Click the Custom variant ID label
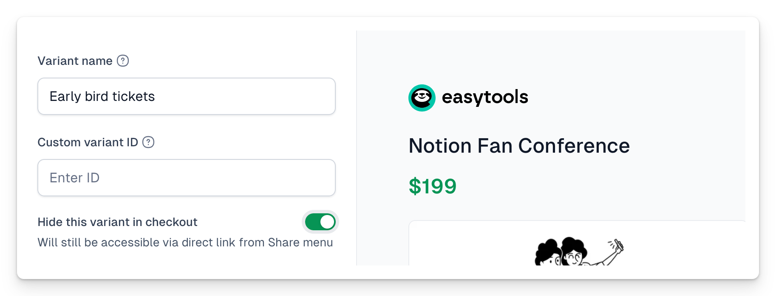Screen dimensions: 776x296 point(88,142)
